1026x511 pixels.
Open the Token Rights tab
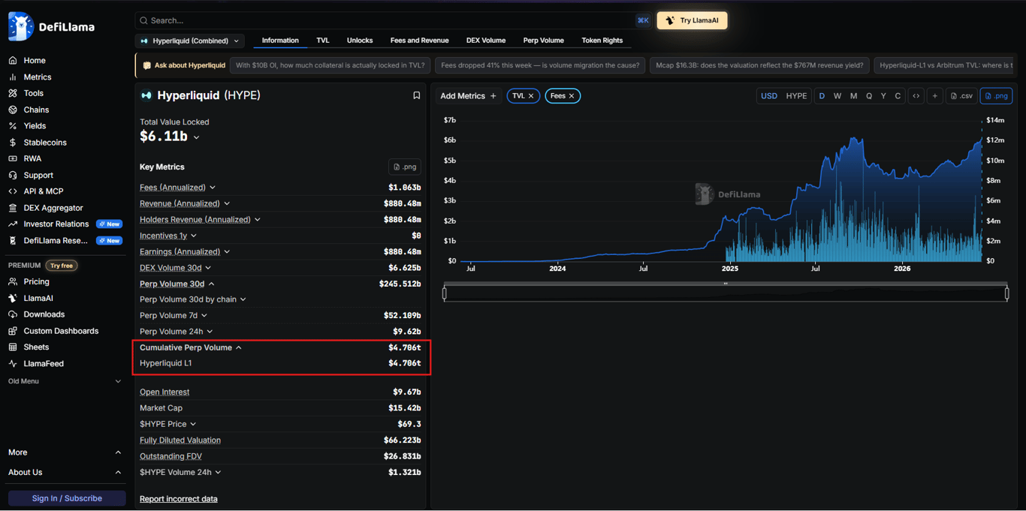click(x=602, y=41)
